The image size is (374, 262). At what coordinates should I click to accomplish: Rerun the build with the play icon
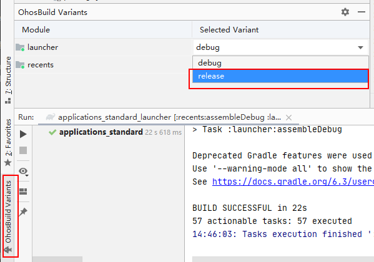click(23, 134)
